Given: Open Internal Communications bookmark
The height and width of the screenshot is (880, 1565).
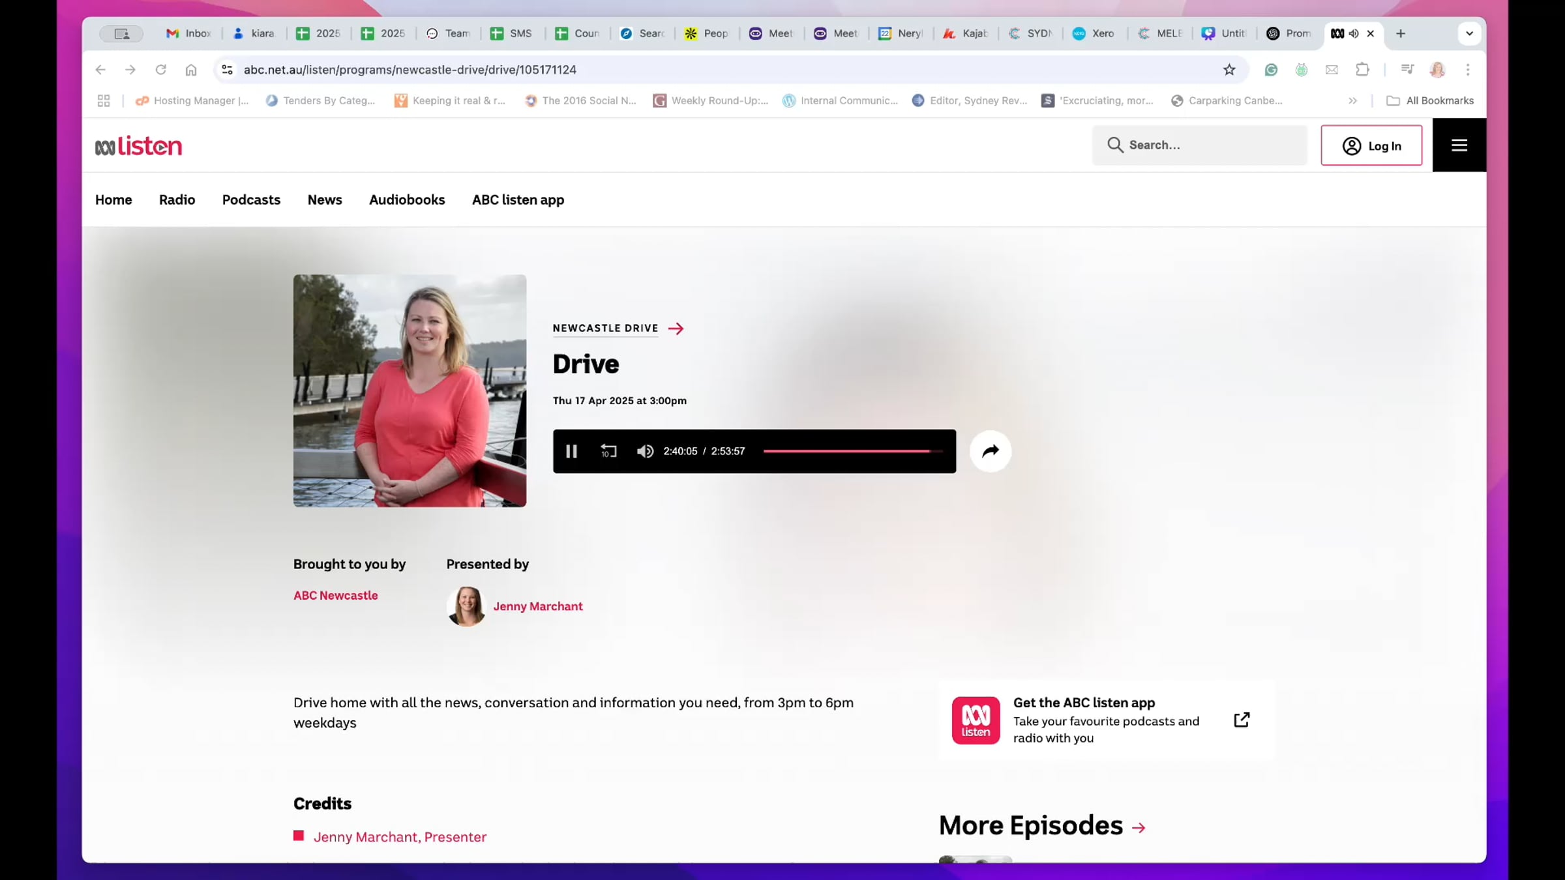Looking at the screenshot, I should click(841, 100).
